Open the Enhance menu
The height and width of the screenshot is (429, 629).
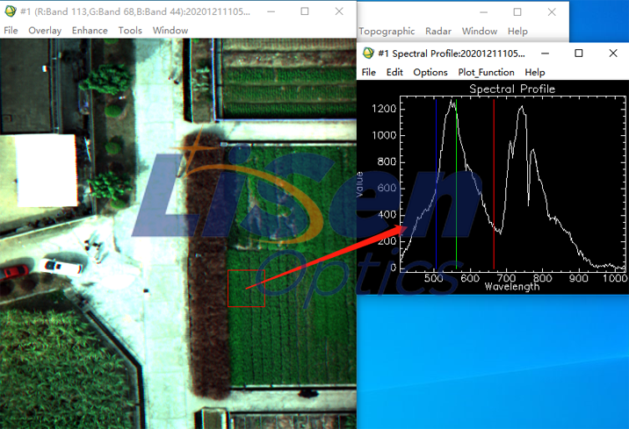[90, 31]
